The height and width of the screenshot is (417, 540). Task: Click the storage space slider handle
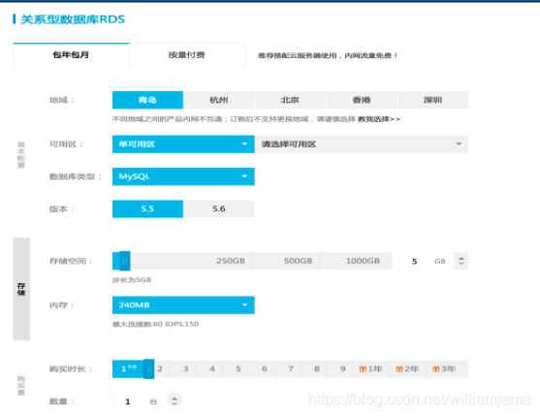pos(125,261)
